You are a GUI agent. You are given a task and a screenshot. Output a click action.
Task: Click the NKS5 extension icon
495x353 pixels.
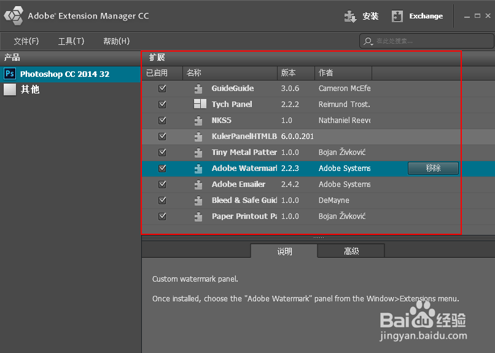click(x=198, y=121)
